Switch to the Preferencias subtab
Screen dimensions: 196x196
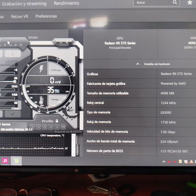(x=46, y=16)
